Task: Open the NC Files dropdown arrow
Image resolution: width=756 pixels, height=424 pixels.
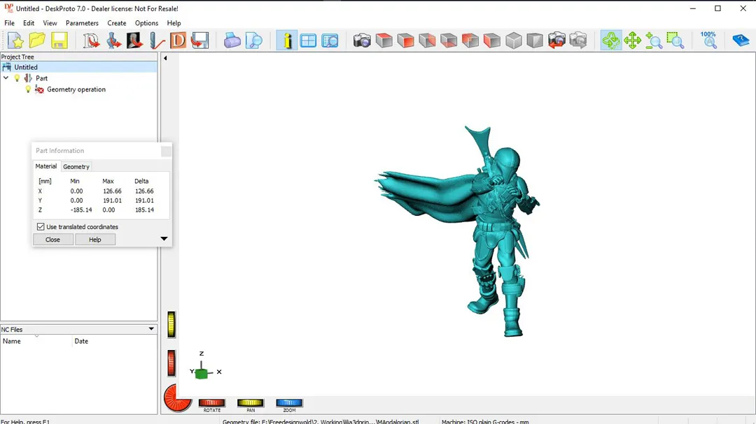Action: point(151,329)
